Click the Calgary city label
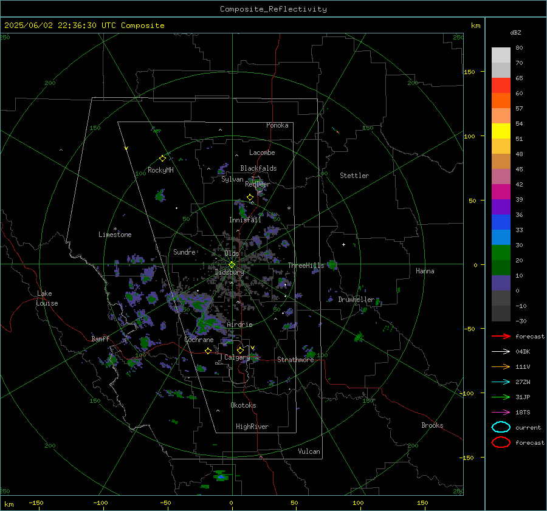The width and height of the screenshot is (547, 511). pyautogui.click(x=237, y=357)
